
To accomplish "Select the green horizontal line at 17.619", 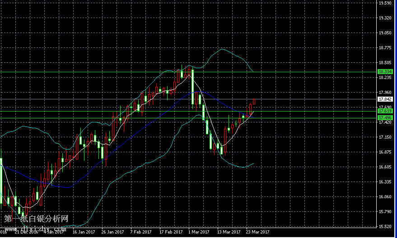I will click(90, 111).
